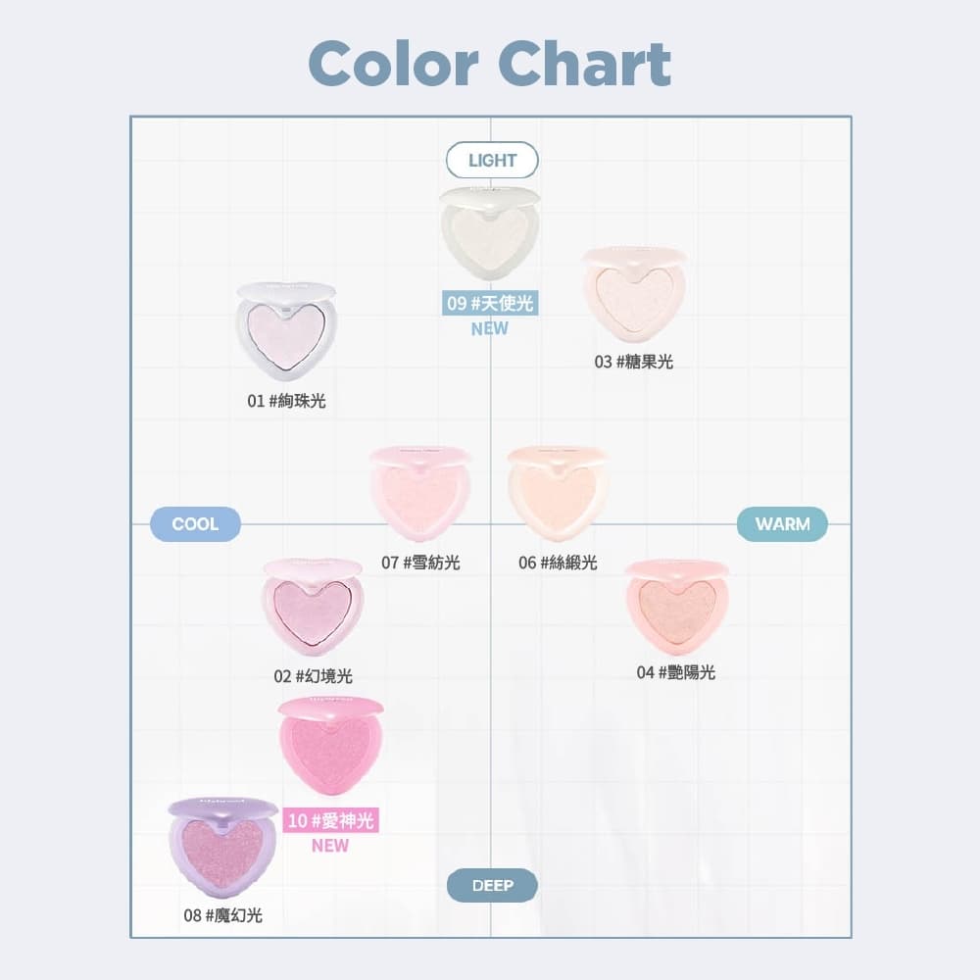Select the 10 愛神光 hot pink compact
This screenshot has width=980, height=980.
(x=330, y=746)
